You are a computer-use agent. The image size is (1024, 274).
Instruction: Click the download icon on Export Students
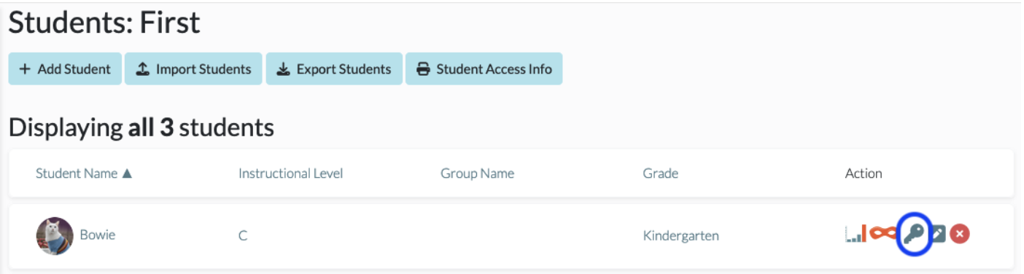coord(284,69)
